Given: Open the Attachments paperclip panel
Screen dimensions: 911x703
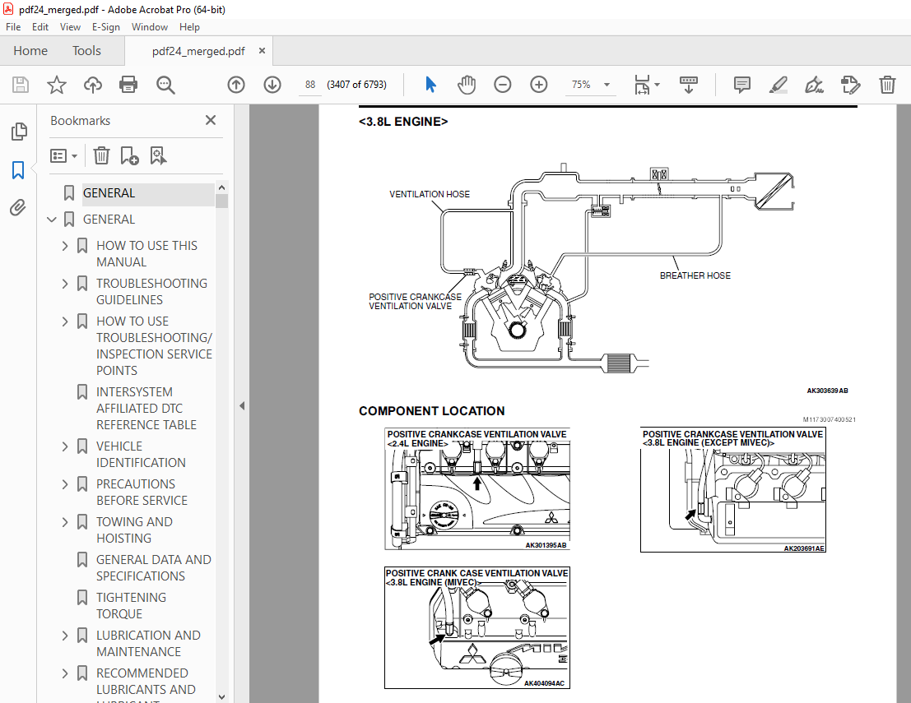Looking at the screenshot, I should (18, 207).
